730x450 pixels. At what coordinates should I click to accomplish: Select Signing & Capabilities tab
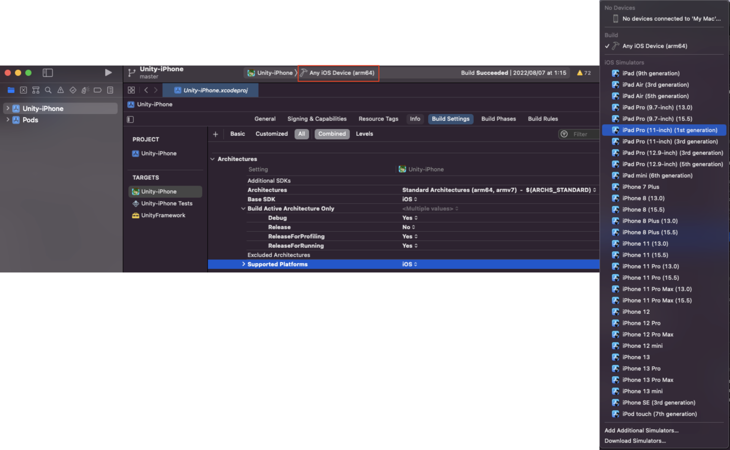point(316,118)
